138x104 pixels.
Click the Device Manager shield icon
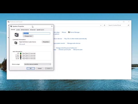click(x=69, y=32)
